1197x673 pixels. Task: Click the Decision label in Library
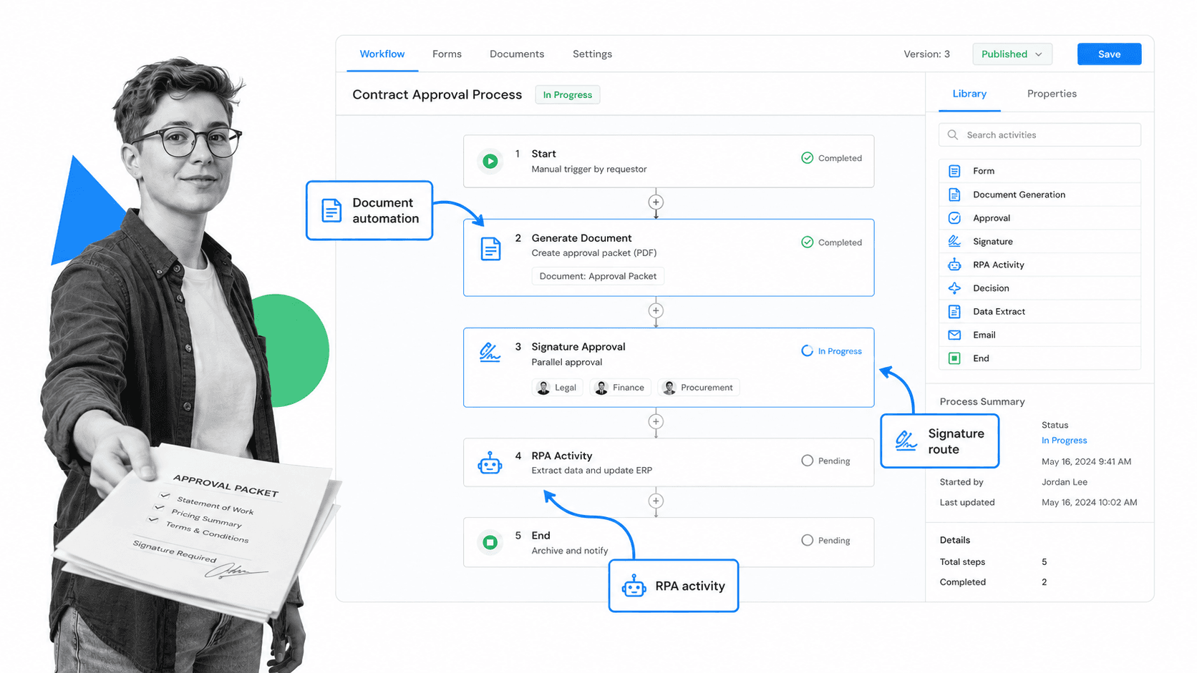[x=991, y=288]
